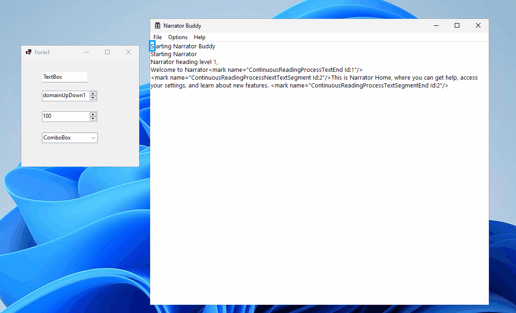Viewport: 516px width, 313px height.
Task: Click into the domainUpDown1 text field
Action: 66,95
